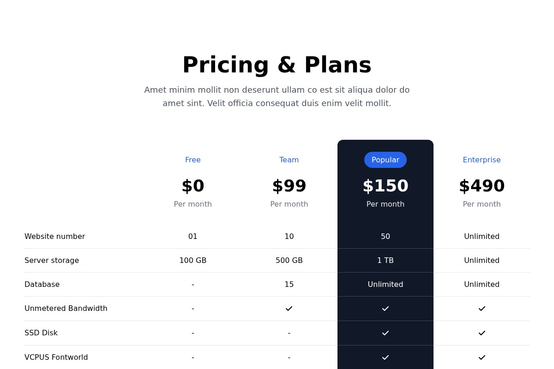Expand the Website number row
The height and width of the screenshot is (369, 554).
[x=54, y=236]
